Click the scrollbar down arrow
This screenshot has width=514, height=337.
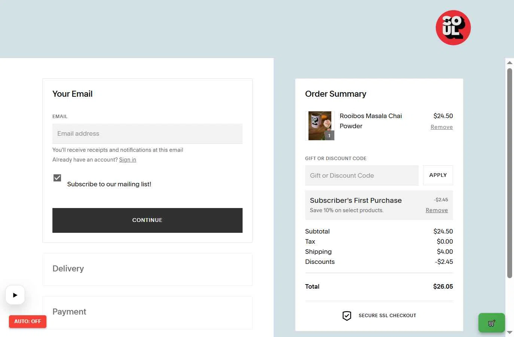tap(510, 333)
